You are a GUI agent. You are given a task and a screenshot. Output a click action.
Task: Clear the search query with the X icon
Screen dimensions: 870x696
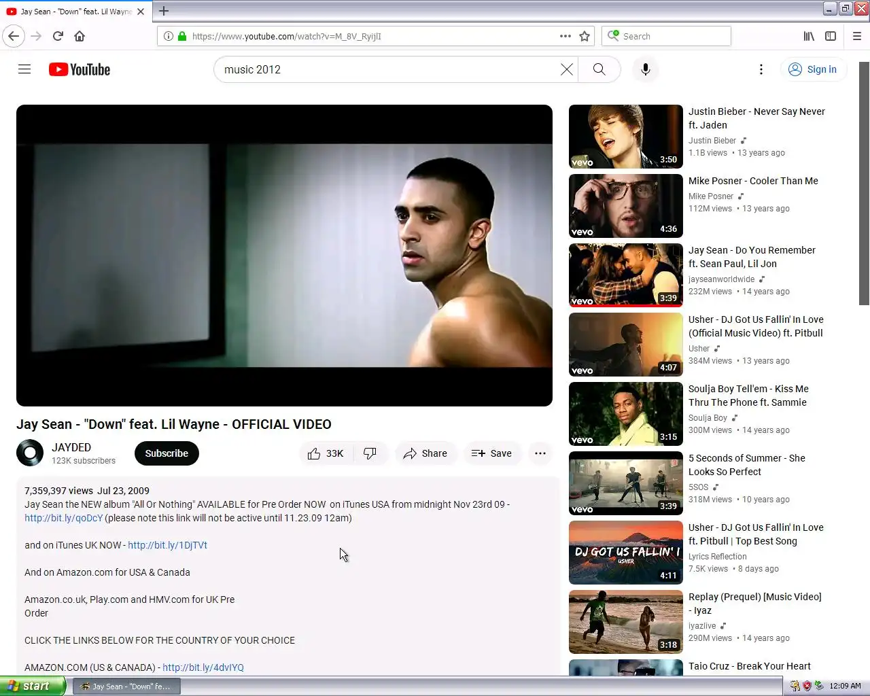[x=566, y=69]
